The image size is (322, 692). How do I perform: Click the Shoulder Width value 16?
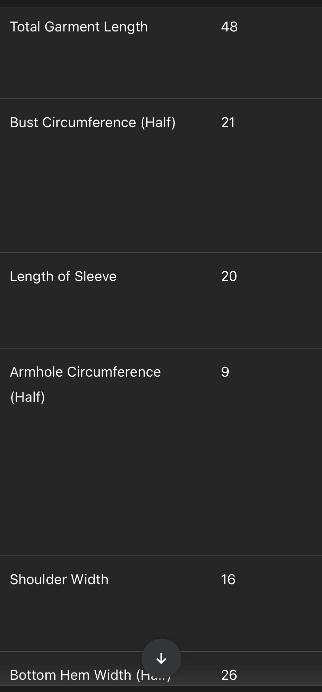228,579
